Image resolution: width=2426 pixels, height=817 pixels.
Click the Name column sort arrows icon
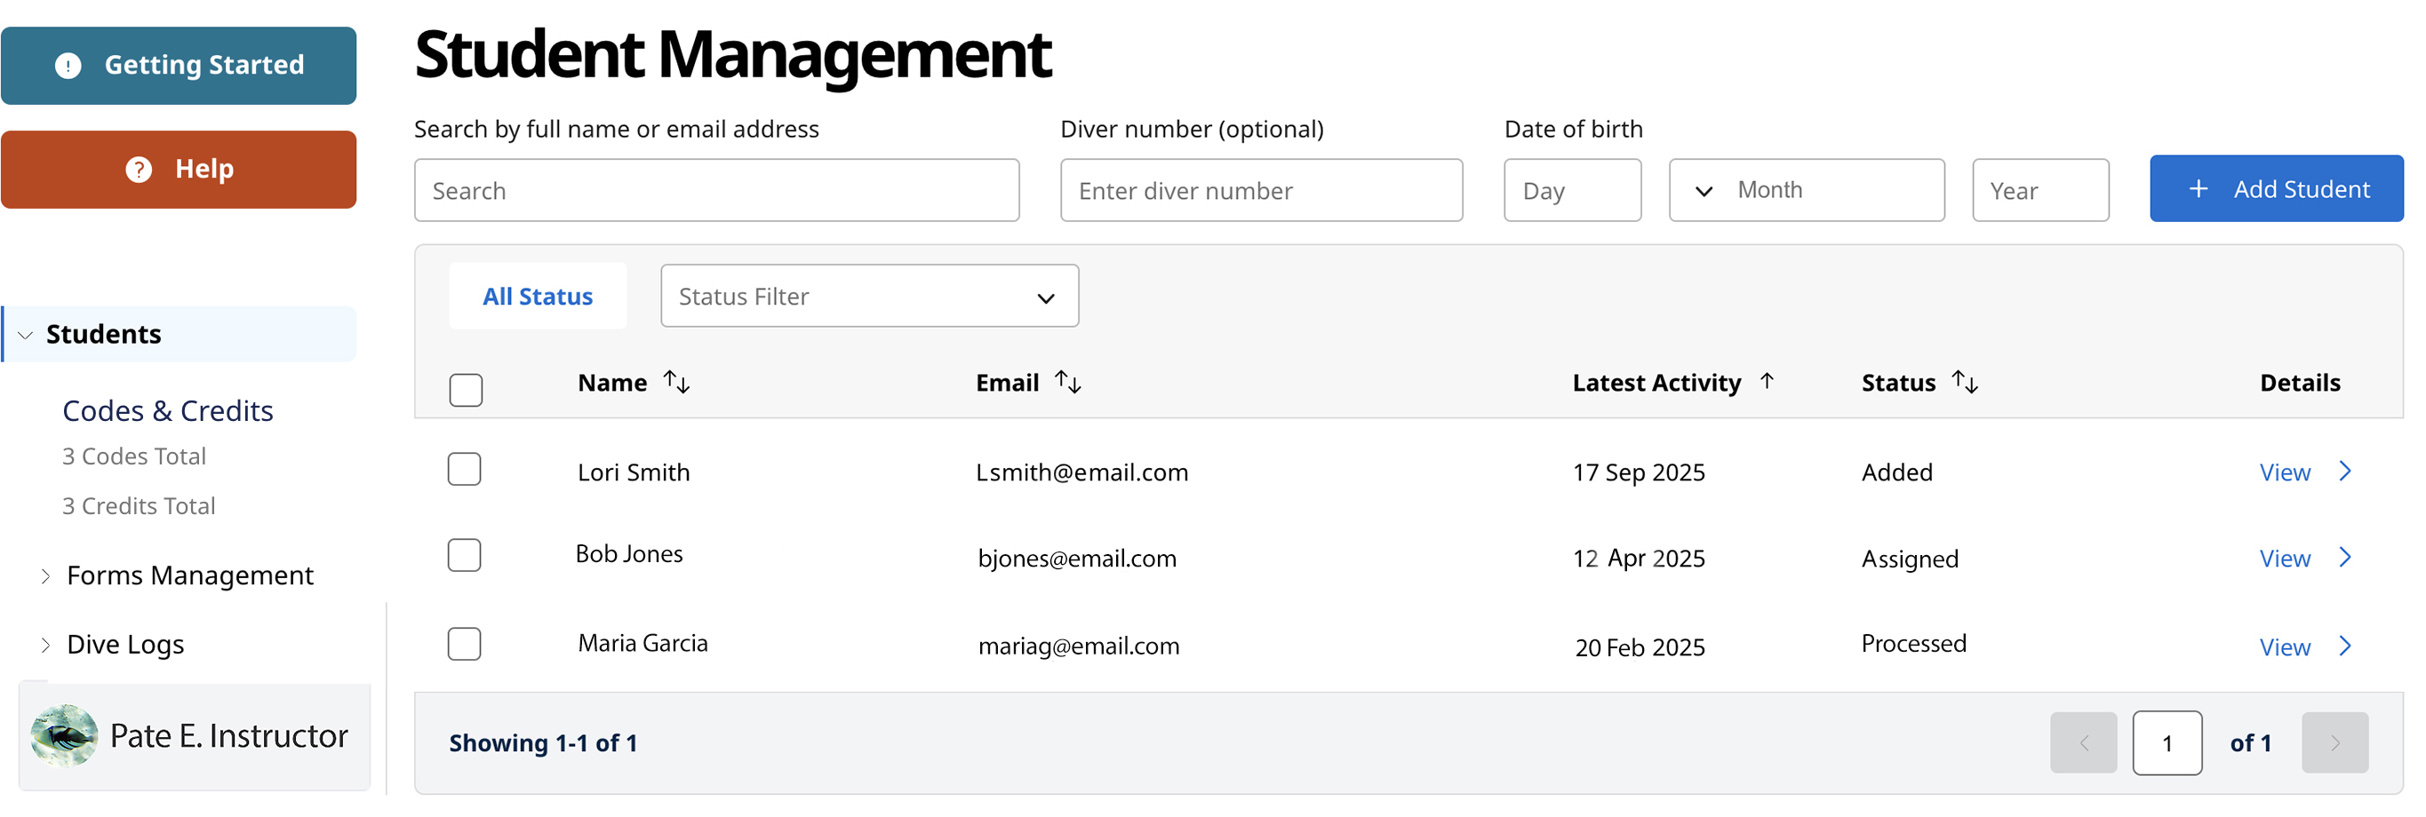676,382
